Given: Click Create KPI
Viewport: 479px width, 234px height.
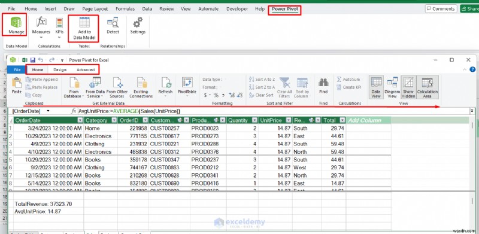Looking at the screenshot, I should coord(349,87).
